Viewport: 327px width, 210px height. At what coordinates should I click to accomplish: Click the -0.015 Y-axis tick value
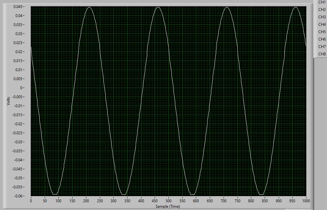pyautogui.click(x=17, y=115)
